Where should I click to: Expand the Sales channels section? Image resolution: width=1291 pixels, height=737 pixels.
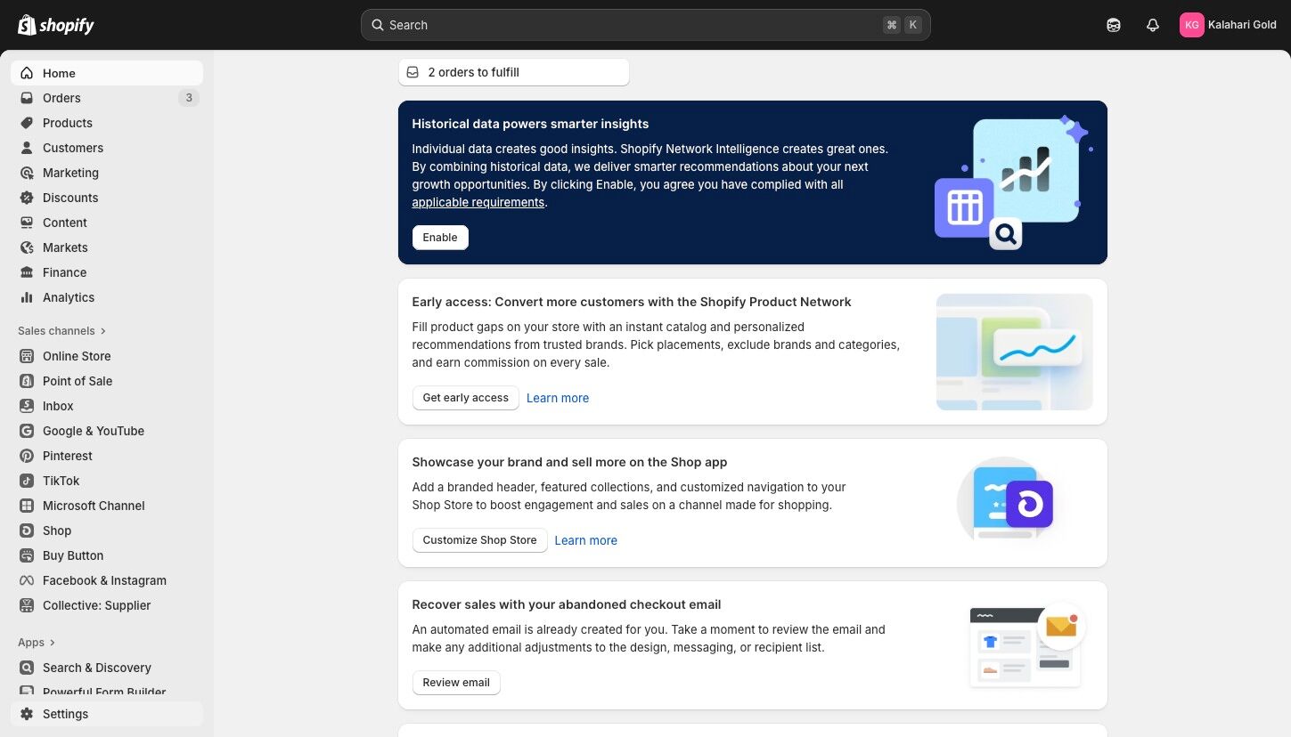[62, 331]
